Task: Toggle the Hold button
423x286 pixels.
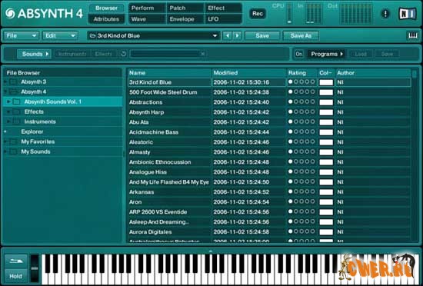Action: [15, 276]
